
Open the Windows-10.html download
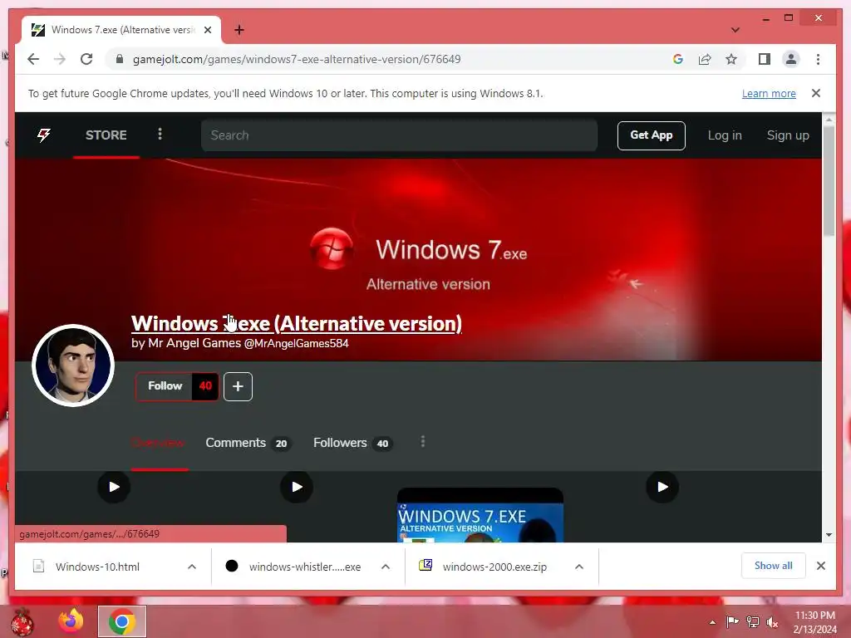98,567
